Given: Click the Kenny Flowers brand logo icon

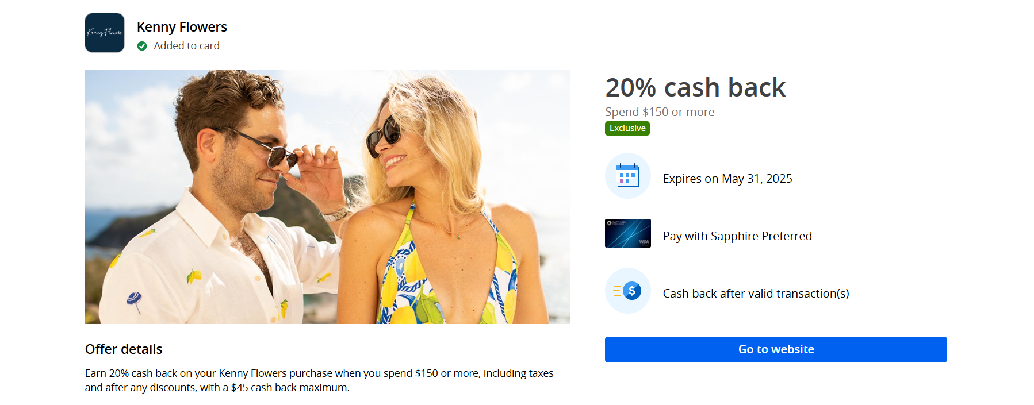Looking at the screenshot, I should click(105, 33).
